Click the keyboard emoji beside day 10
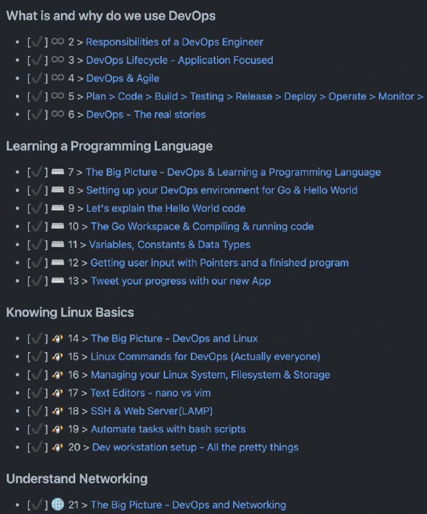The width and height of the screenshot is (427, 514). pos(58,227)
